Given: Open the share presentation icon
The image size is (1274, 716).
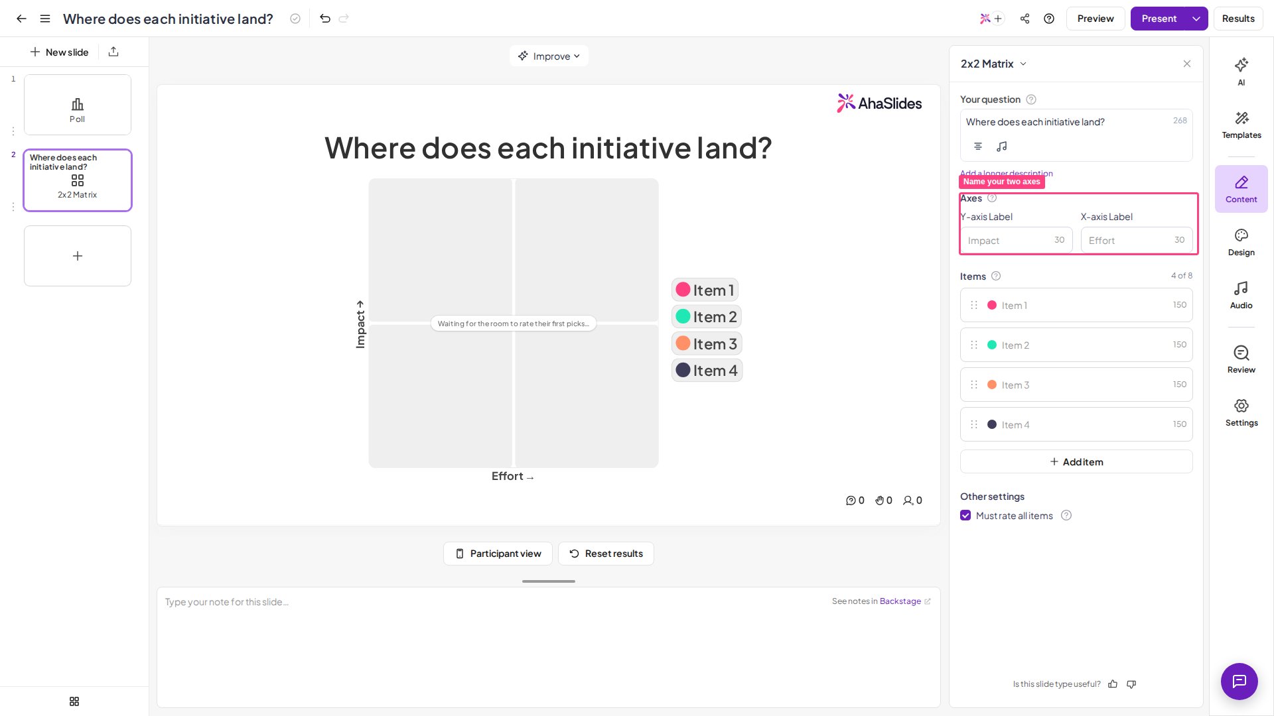Looking at the screenshot, I should pos(1025,19).
